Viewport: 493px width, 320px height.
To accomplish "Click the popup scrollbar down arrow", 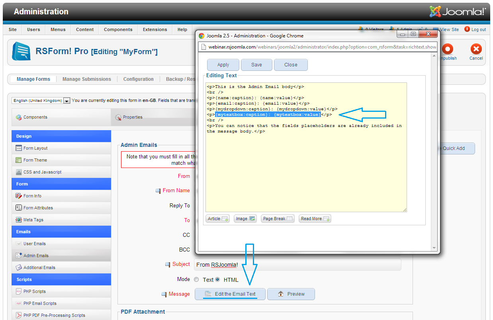I will 434,248.
